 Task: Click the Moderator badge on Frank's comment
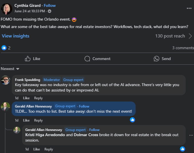(x=52, y=80)
